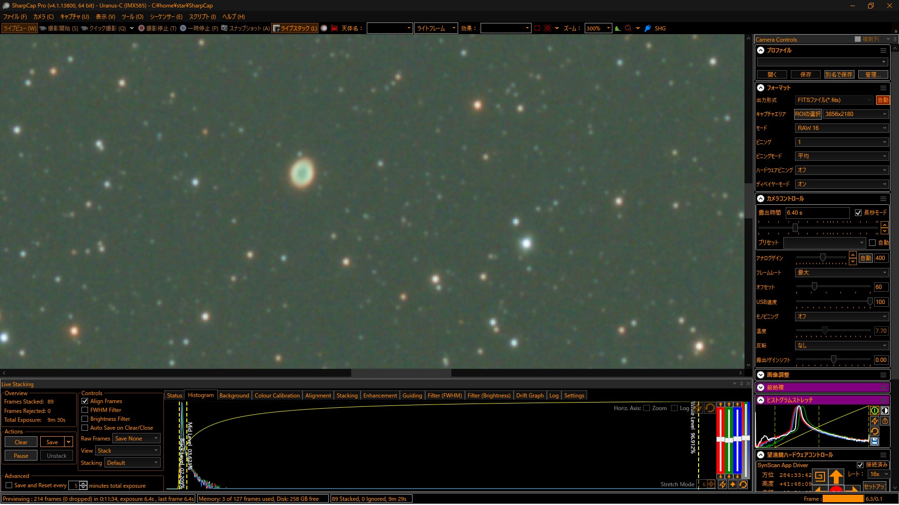Switch to the Colour Calibration tab
Image resolution: width=899 pixels, height=505 pixels.
point(277,396)
